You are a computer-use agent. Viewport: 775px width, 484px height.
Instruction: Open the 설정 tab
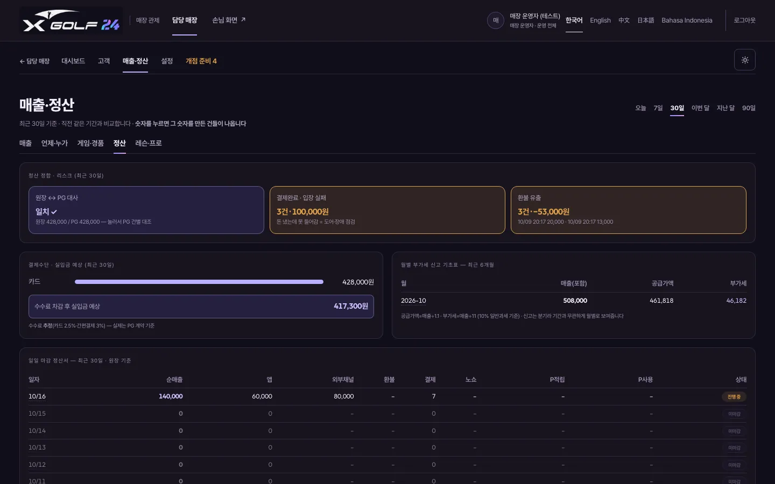[x=167, y=61]
